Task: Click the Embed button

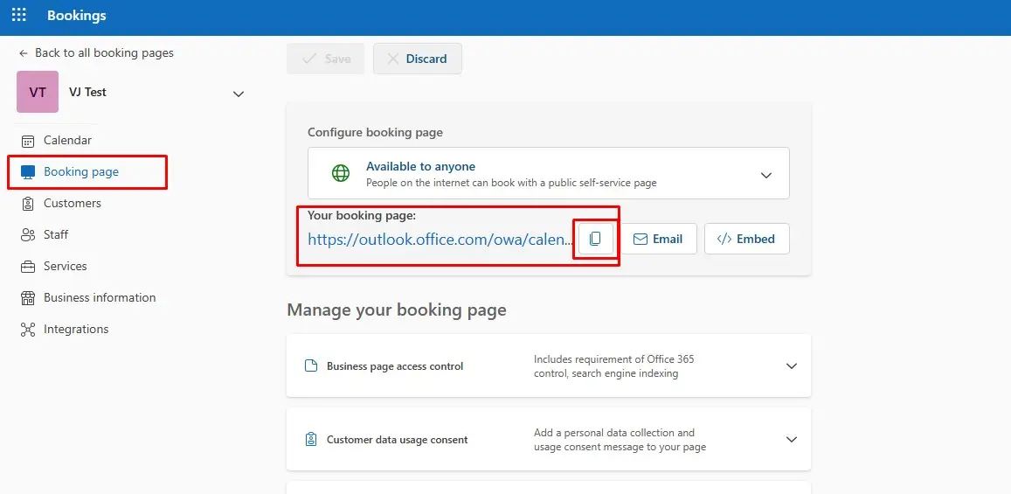Action: pyautogui.click(x=746, y=239)
